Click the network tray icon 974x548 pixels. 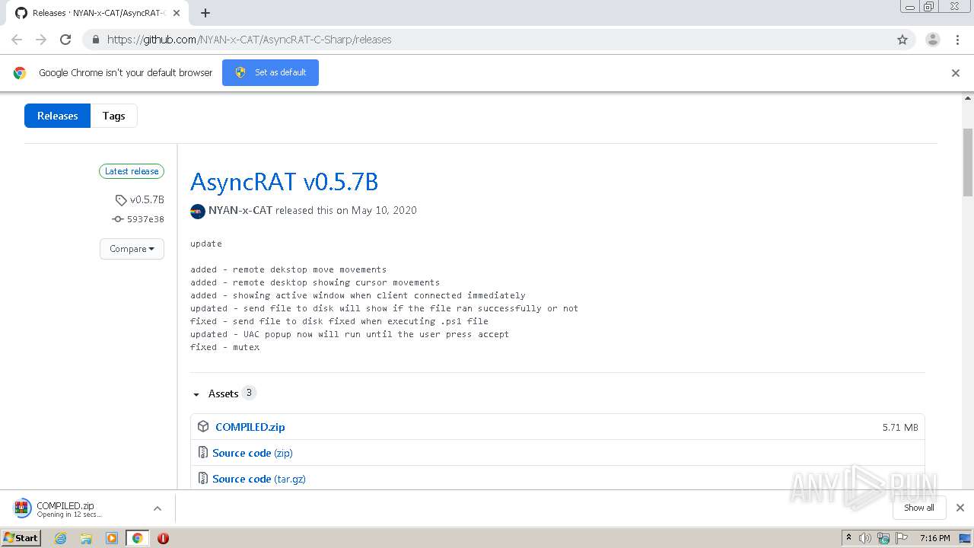tap(883, 538)
